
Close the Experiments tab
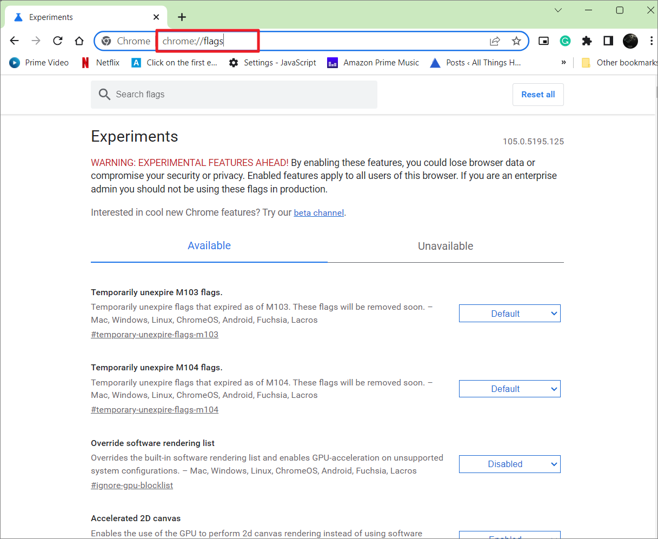point(157,17)
